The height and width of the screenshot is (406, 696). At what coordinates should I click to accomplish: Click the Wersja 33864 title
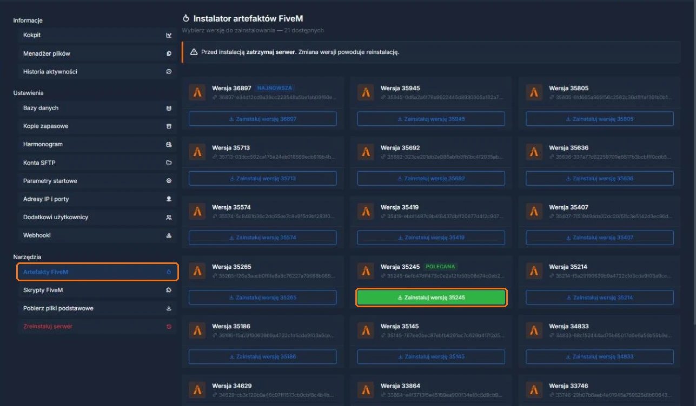(400, 386)
